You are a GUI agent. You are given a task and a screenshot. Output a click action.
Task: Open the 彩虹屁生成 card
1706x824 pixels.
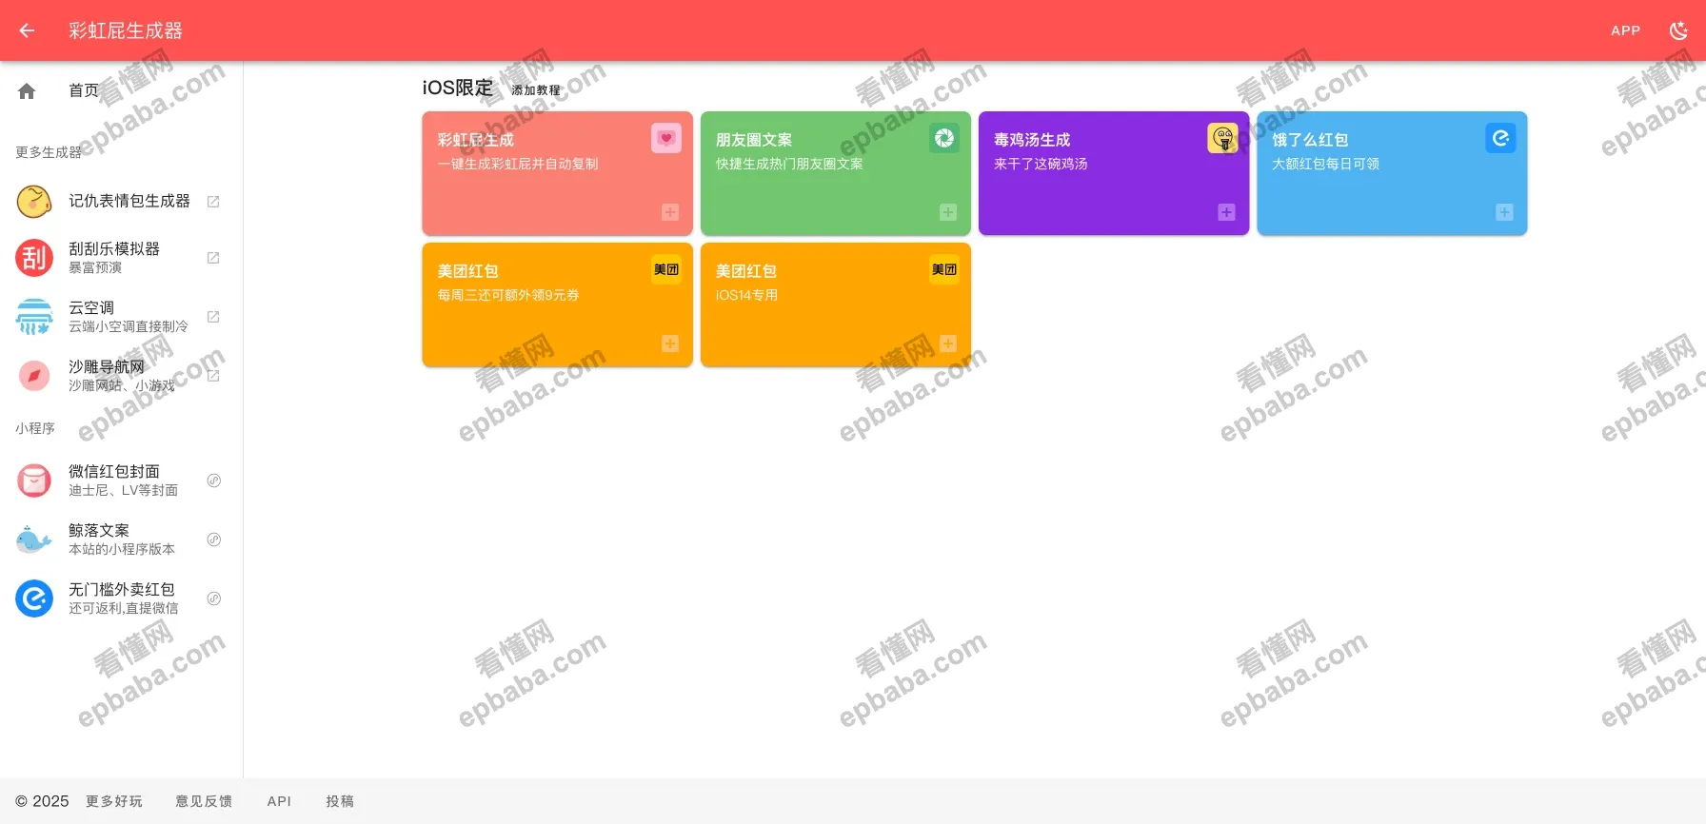[557, 173]
